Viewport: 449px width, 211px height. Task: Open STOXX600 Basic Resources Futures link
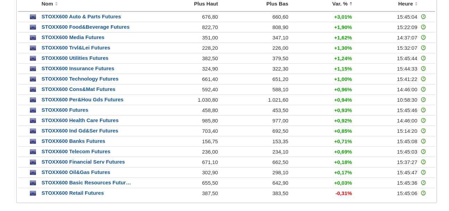click(x=86, y=183)
